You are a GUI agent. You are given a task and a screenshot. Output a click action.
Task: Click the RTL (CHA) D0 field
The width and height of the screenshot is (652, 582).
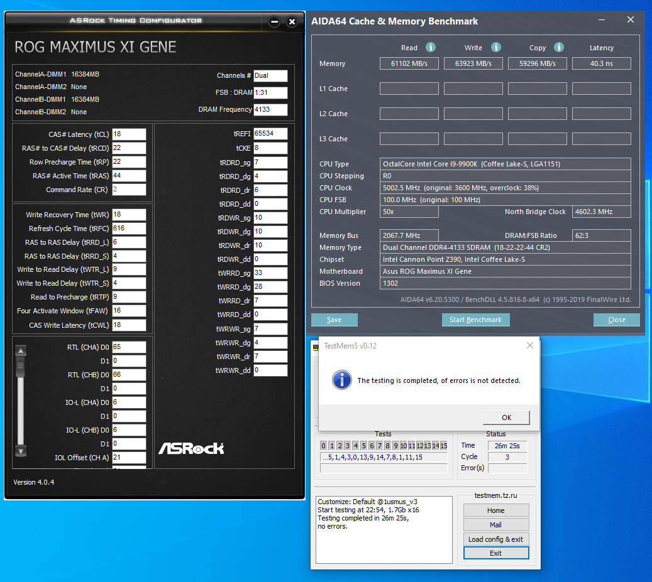point(130,347)
